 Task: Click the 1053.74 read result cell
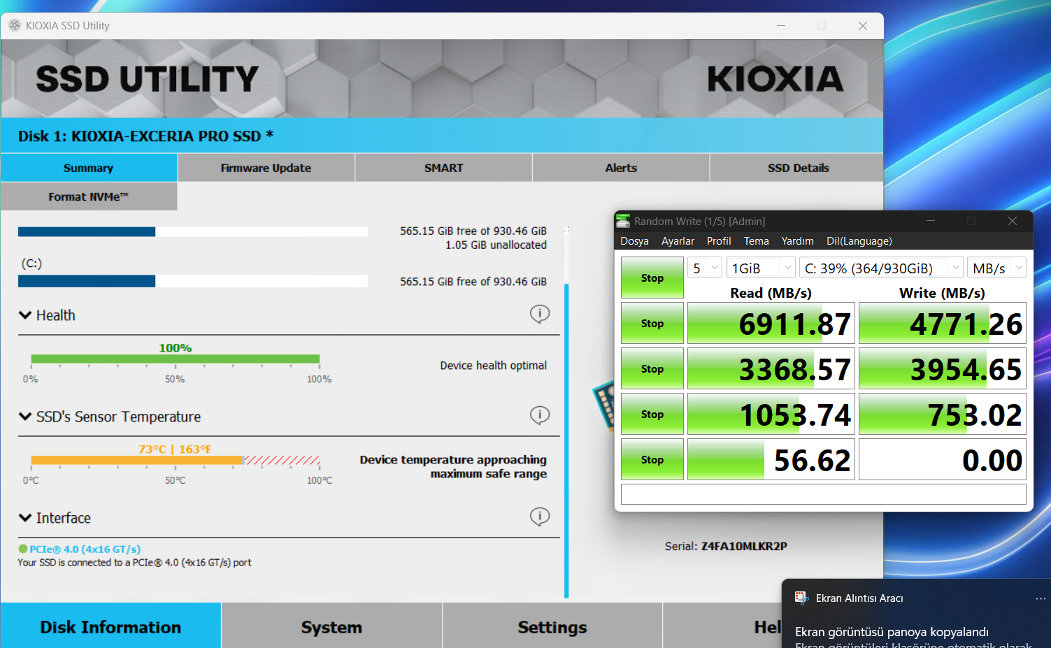pos(771,414)
